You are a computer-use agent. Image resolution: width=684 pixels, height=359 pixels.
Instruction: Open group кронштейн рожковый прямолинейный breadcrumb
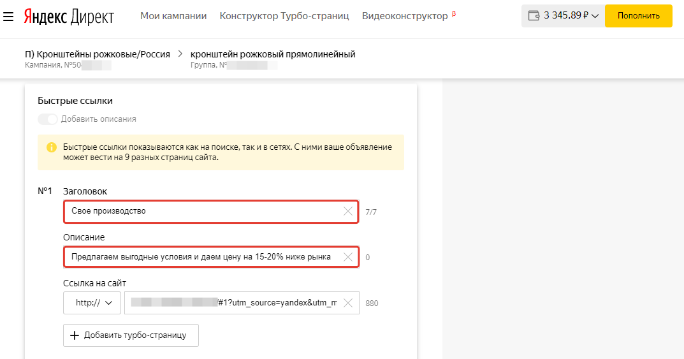tap(273, 54)
